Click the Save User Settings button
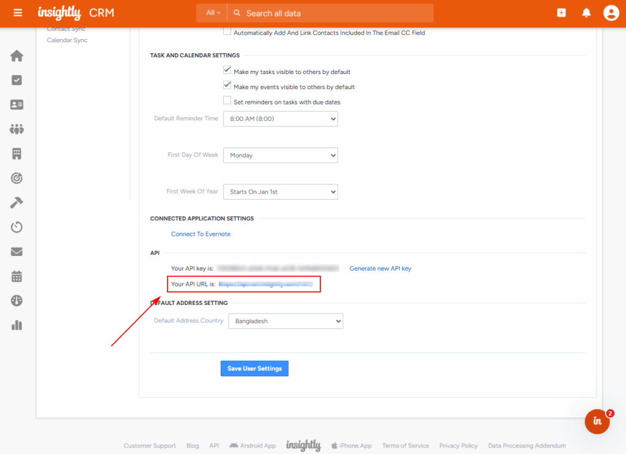This screenshot has width=626, height=454. (x=254, y=368)
